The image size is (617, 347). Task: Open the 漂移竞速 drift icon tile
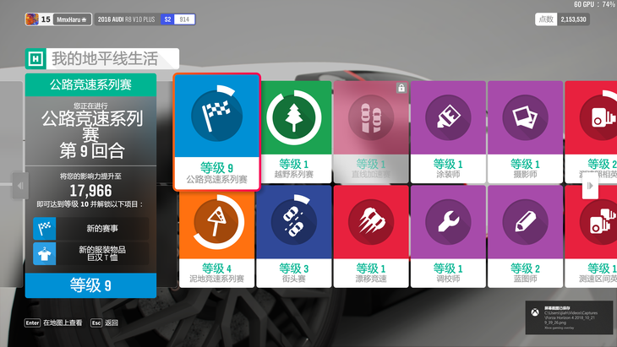(371, 236)
